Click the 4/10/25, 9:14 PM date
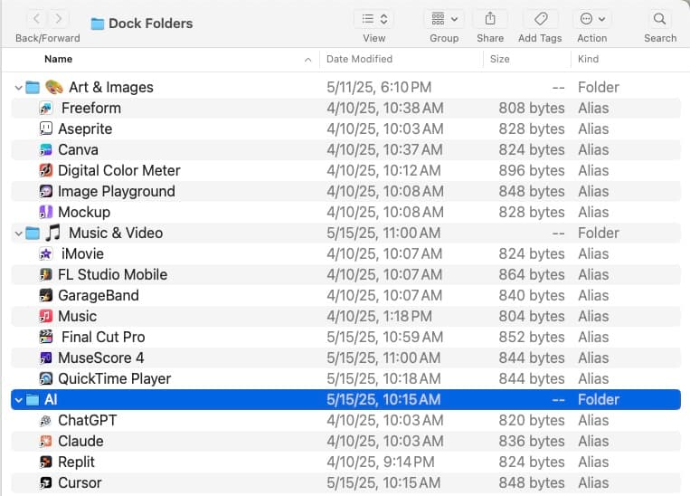 [381, 462]
